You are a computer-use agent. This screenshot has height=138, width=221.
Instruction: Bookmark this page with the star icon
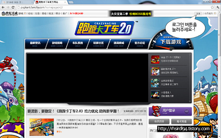(x=212, y=7)
